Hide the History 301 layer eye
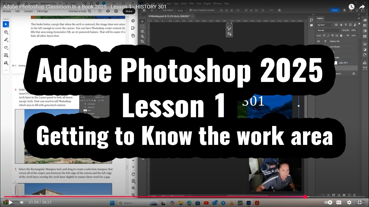 319,41
